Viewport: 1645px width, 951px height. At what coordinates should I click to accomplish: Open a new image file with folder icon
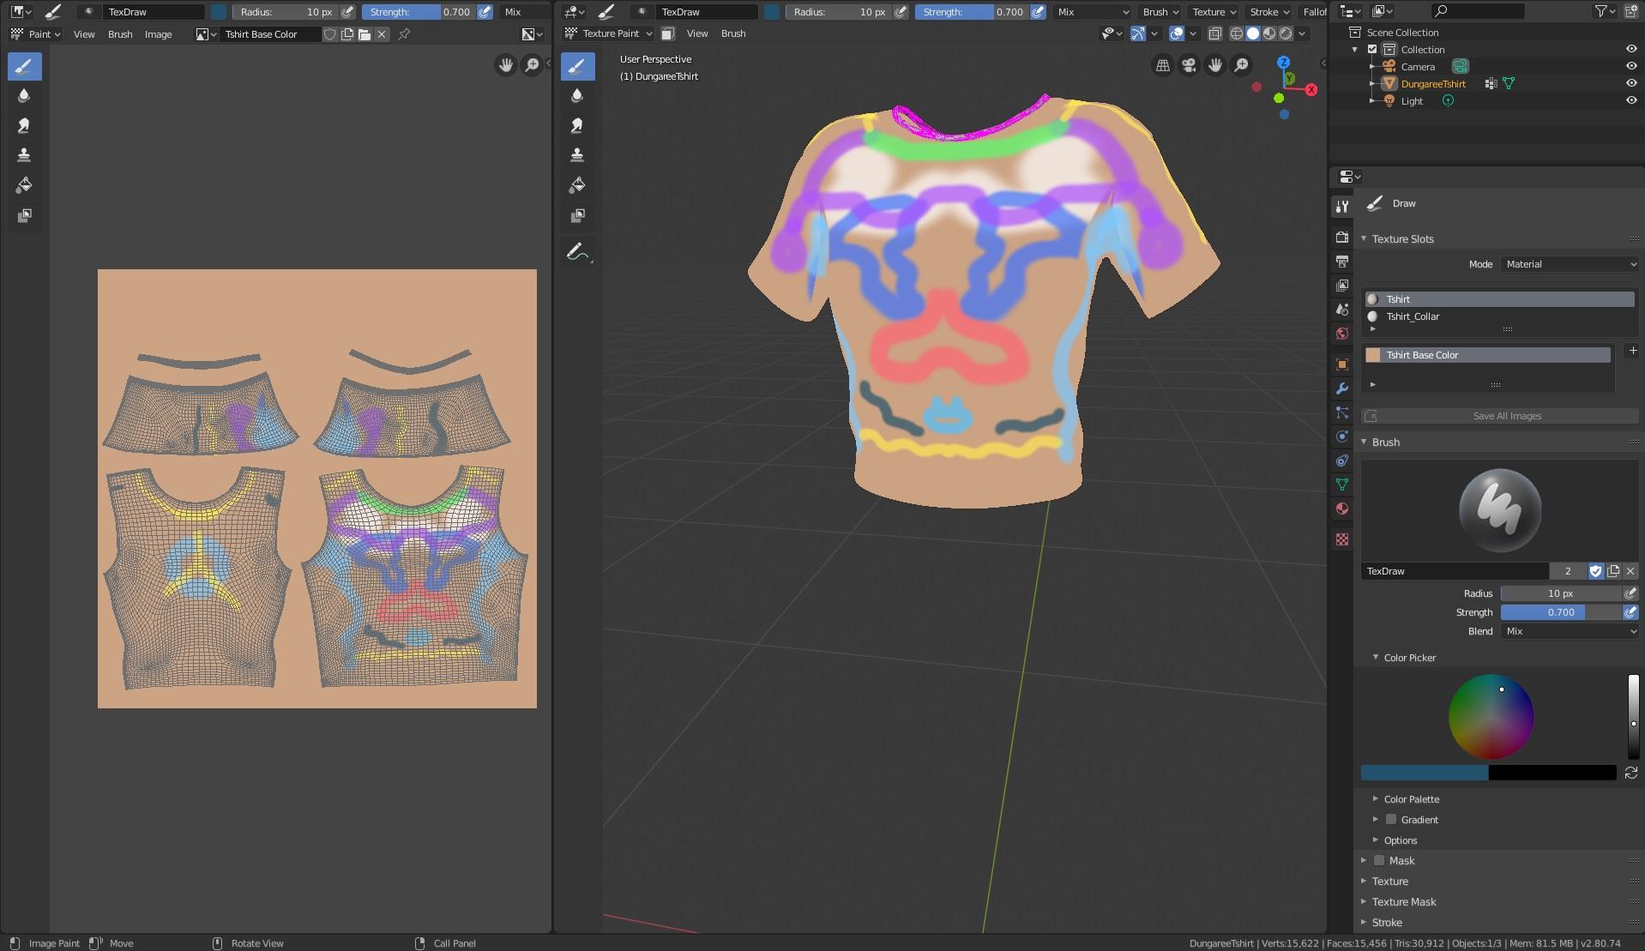pos(365,34)
